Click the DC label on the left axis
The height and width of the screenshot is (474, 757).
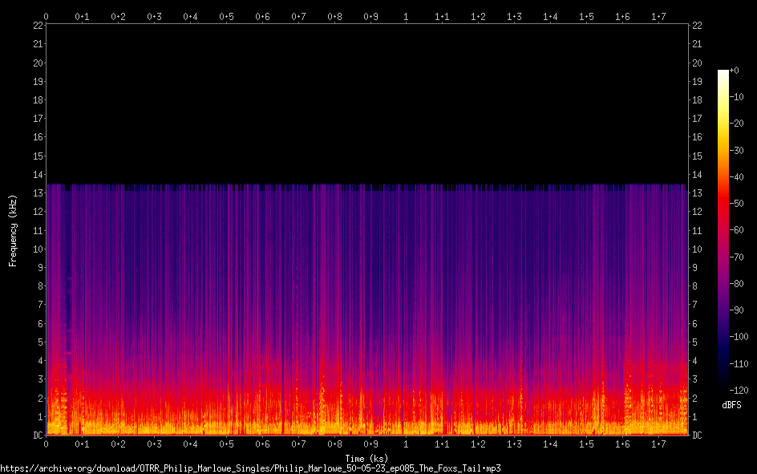37,436
